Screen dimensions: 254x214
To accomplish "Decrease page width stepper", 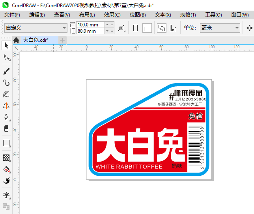I will point(107,25).
